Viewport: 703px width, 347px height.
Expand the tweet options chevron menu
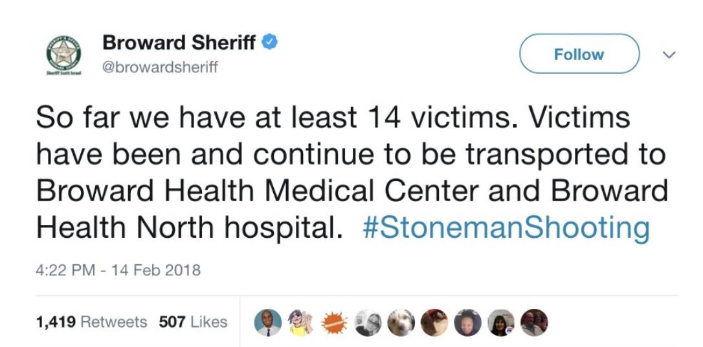pyautogui.click(x=669, y=53)
